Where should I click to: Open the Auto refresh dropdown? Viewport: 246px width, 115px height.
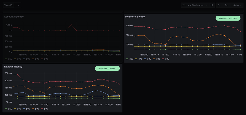tap(238, 5)
